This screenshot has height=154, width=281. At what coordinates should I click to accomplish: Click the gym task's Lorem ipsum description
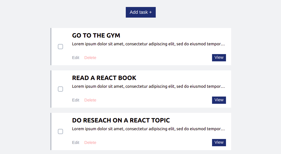[x=149, y=44]
